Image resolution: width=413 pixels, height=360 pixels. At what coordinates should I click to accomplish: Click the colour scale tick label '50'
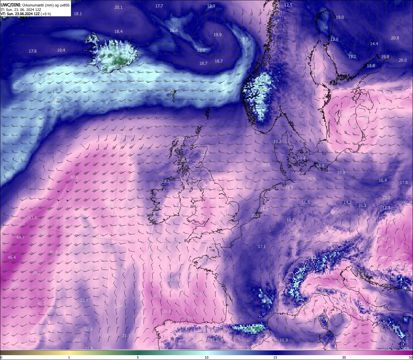click(x=410, y=357)
